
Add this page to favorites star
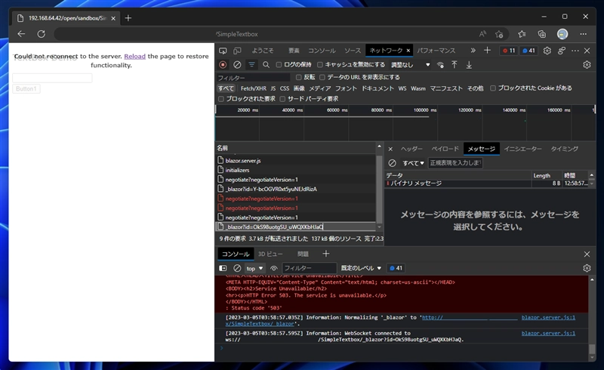tap(499, 34)
